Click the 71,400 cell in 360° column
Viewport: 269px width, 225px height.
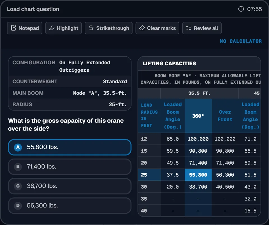click(x=198, y=163)
